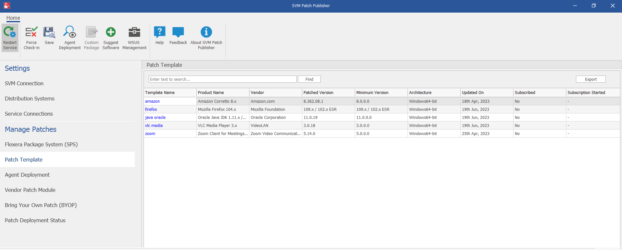Image resolution: width=622 pixels, height=250 pixels.
Task: Sort by Updated On column header
Action: 487,92
